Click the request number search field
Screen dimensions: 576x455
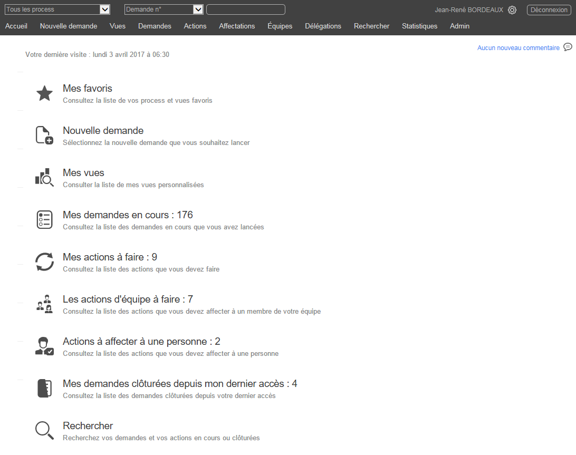click(x=245, y=9)
